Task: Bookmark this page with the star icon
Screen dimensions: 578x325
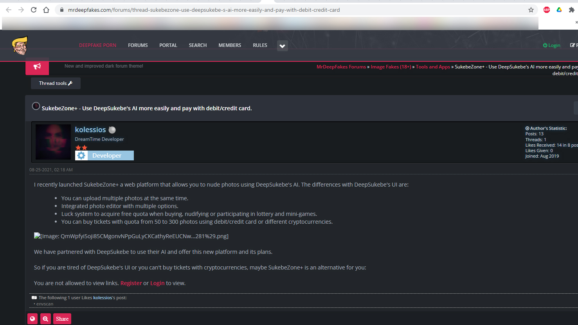Action: [531, 10]
